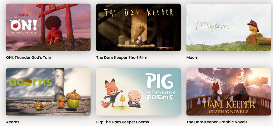This screenshot has width=273, height=126.
Task: Click the "Acorns" title text
Action: (13, 122)
